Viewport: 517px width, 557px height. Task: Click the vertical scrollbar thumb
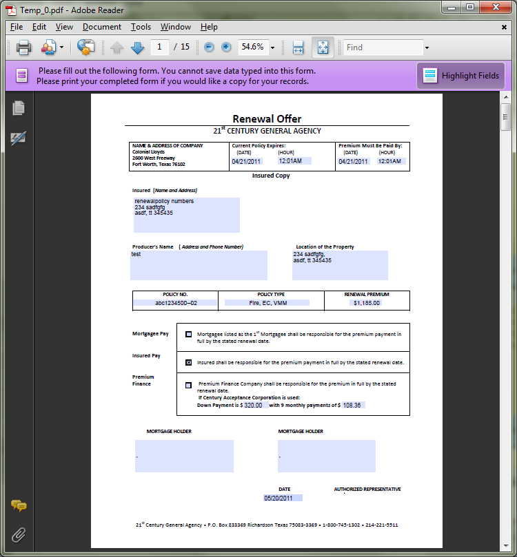pos(505,117)
